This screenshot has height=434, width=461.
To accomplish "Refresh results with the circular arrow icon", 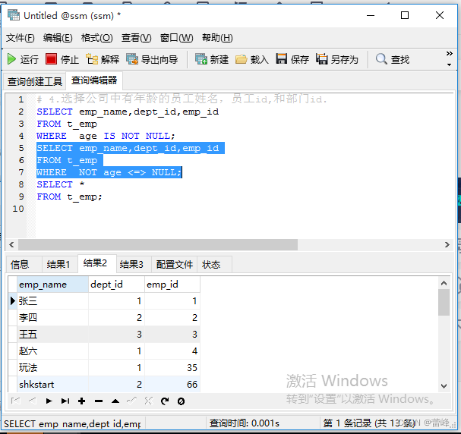I will (165, 401).
